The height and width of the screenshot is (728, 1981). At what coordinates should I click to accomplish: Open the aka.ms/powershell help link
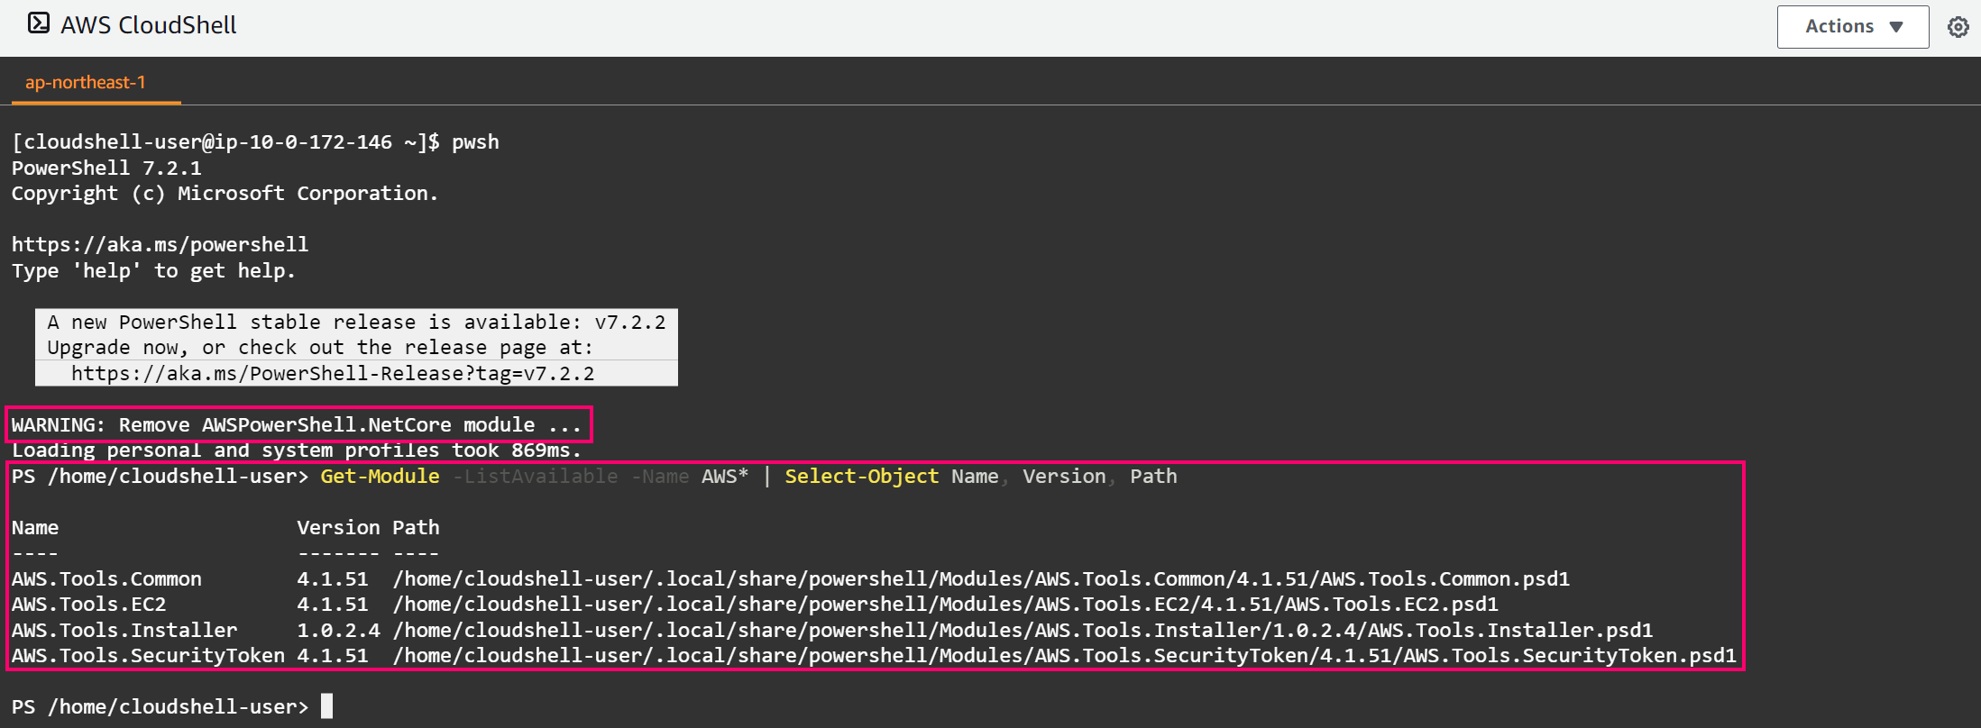click(x=160, y=245)
